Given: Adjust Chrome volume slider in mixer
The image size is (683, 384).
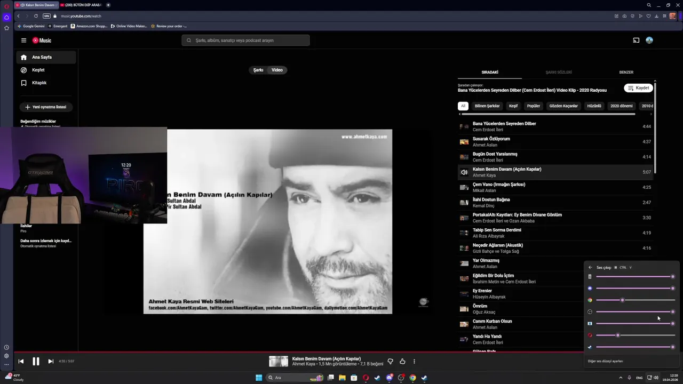Looking at the screenshot, I should 636,300.
